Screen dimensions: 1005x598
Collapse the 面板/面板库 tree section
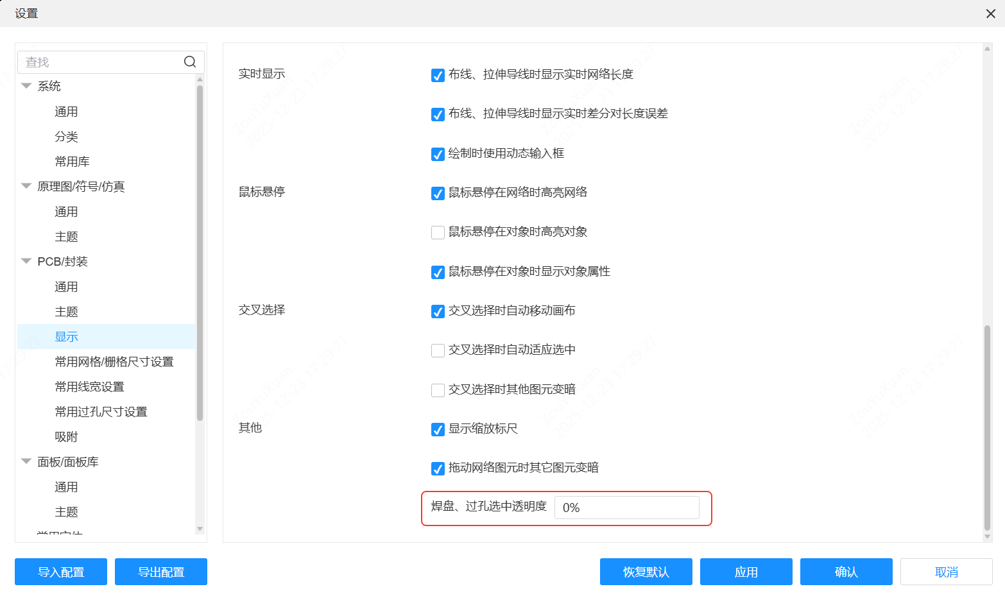coord(26,461)
